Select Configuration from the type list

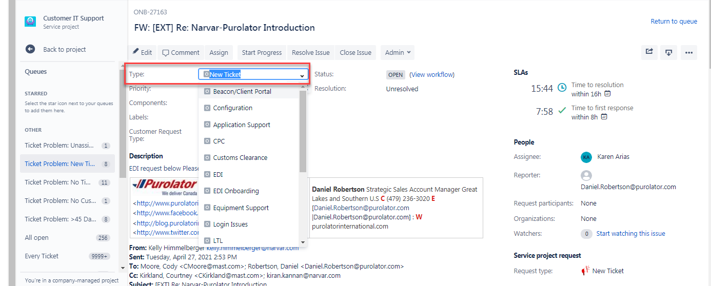click(x=248, y=108)
